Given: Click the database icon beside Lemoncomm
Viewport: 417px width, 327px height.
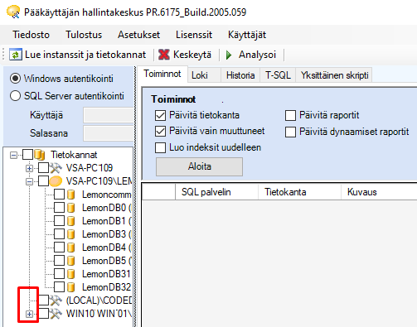Looking at the screenshot, I should point(71,195).
